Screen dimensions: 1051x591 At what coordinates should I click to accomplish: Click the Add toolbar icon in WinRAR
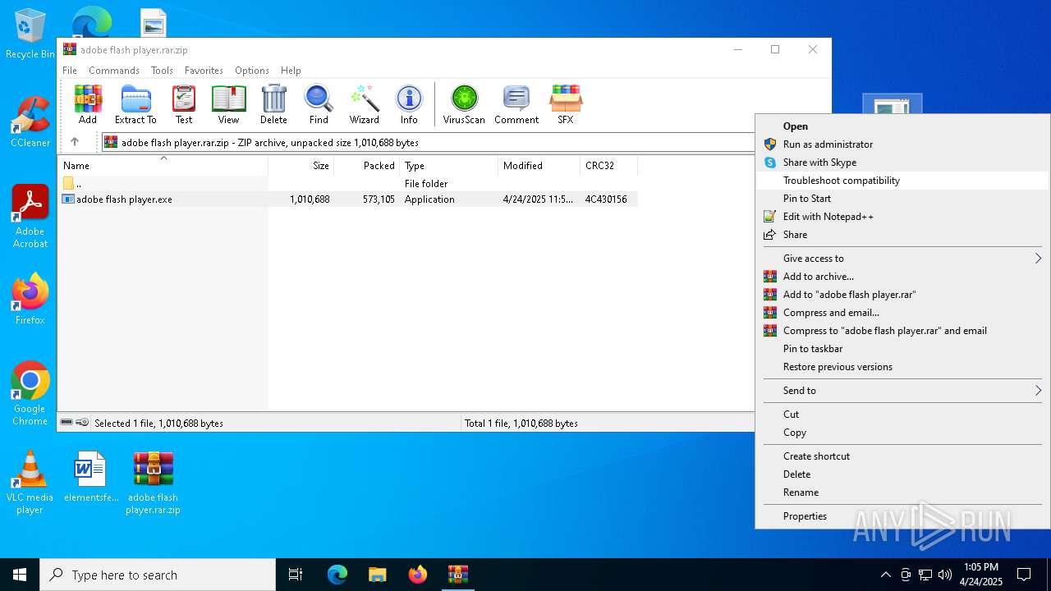tap(88, 105)
